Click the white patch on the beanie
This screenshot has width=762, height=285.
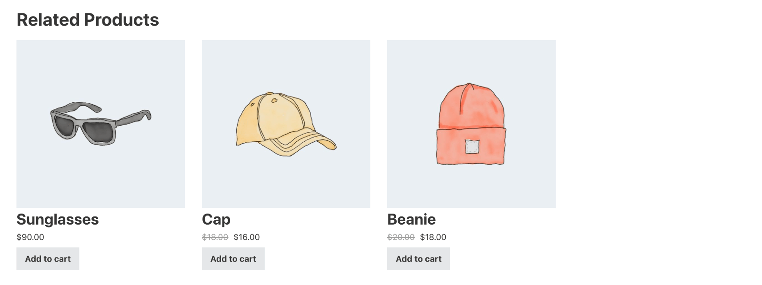(x=472, y=147)
